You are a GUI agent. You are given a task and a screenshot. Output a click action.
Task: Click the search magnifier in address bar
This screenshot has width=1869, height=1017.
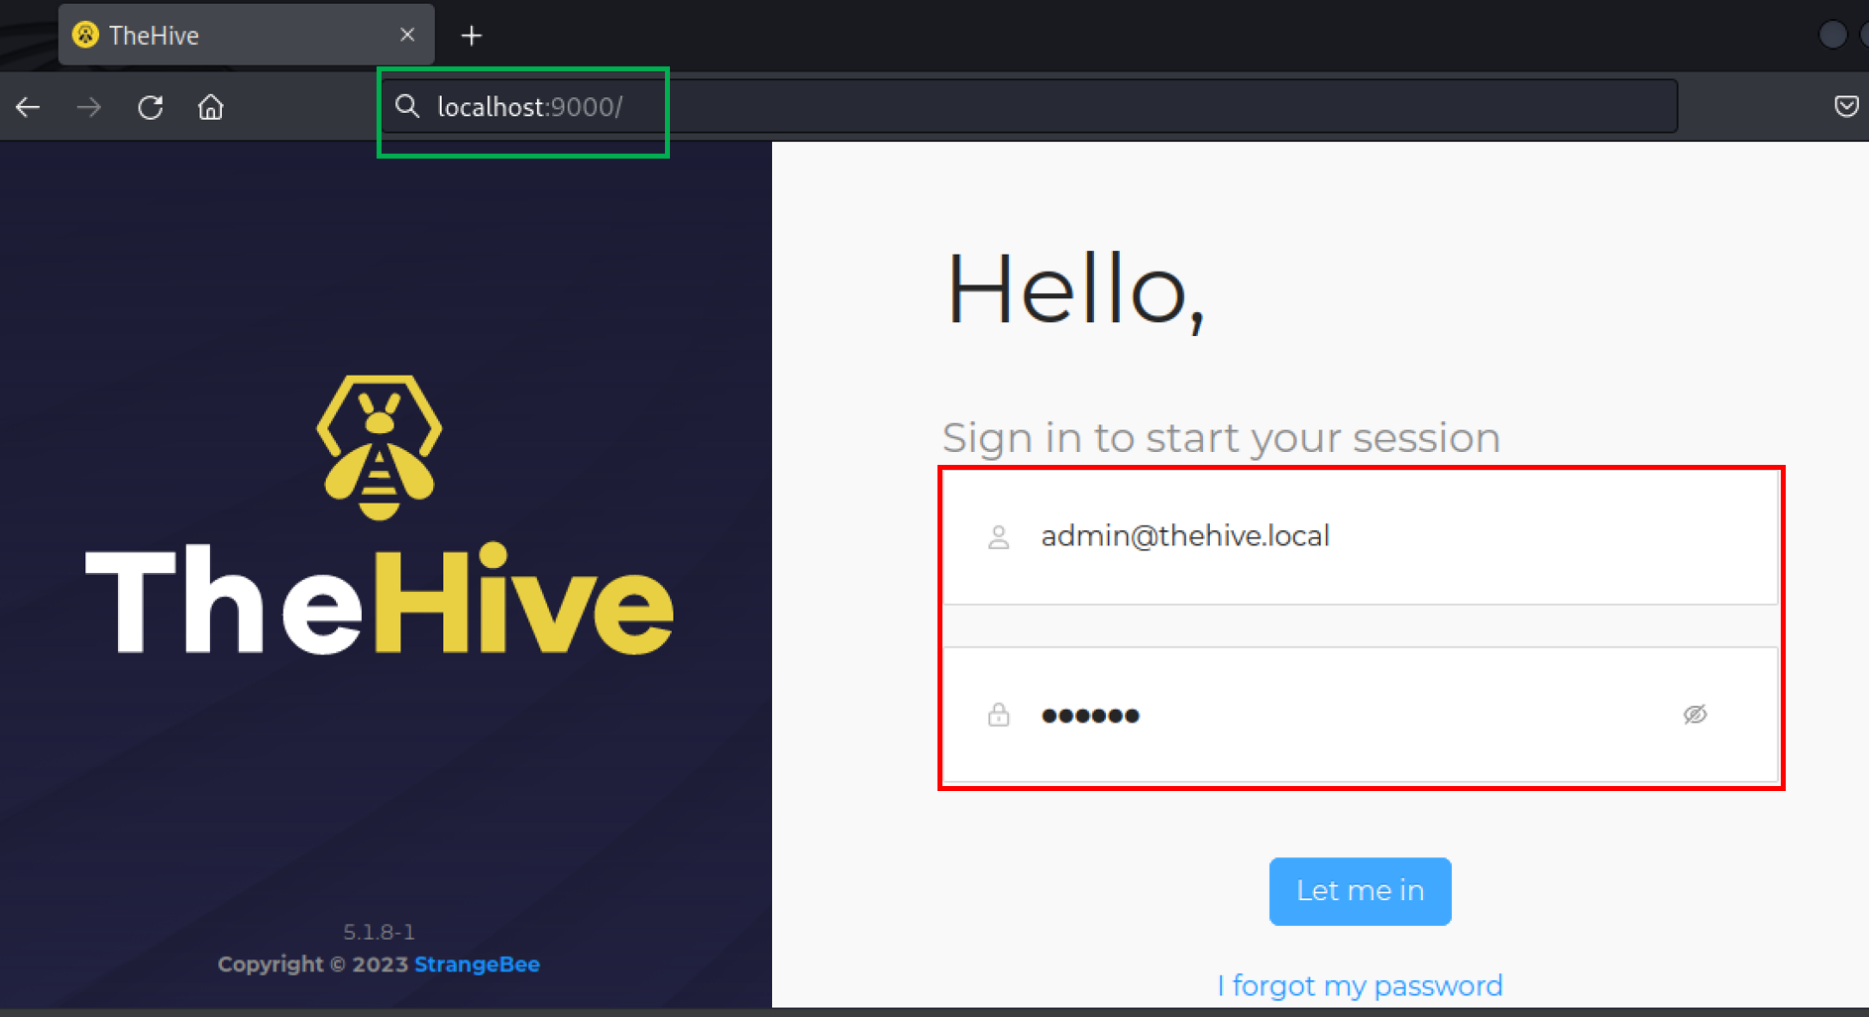click(407, 106)
